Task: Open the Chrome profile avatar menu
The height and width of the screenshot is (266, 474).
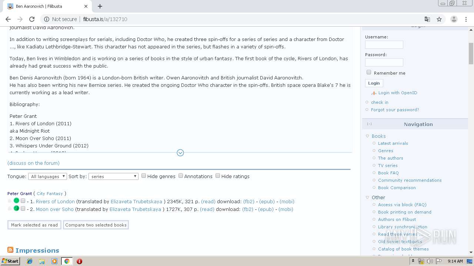Action: point(454,19)
